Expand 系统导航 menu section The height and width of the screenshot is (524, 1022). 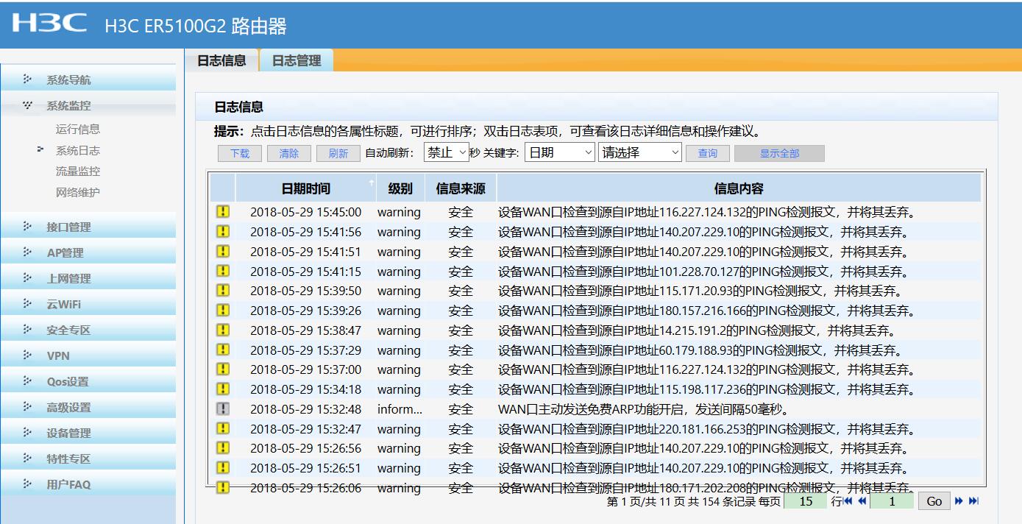click(x=88, y=79)
